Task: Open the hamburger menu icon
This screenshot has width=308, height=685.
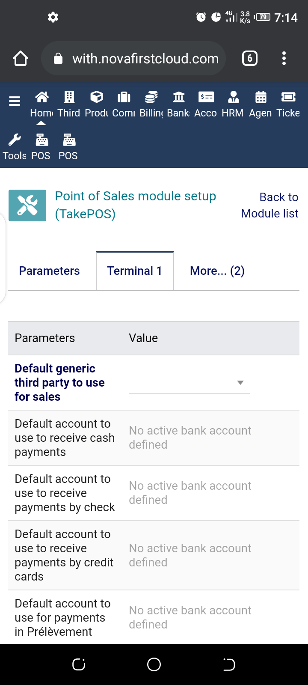Action: point(15,101)
